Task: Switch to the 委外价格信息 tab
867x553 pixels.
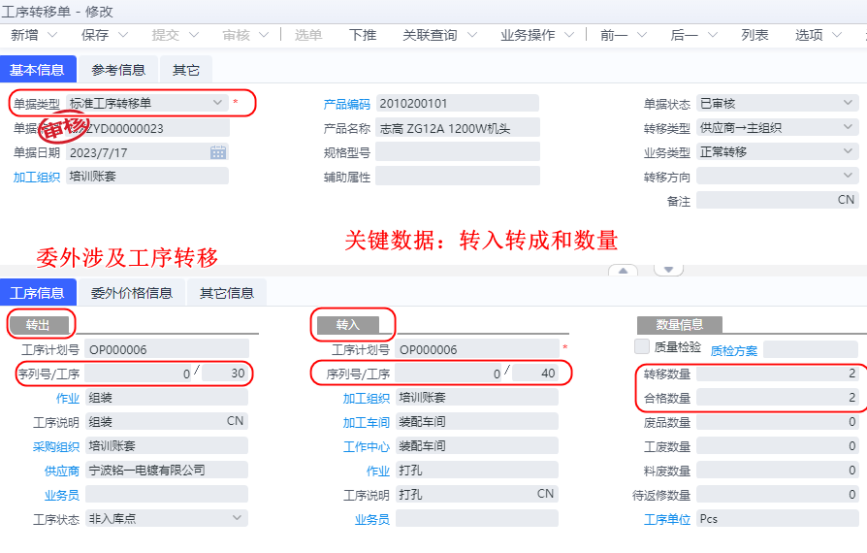Action: coord(132,293)
